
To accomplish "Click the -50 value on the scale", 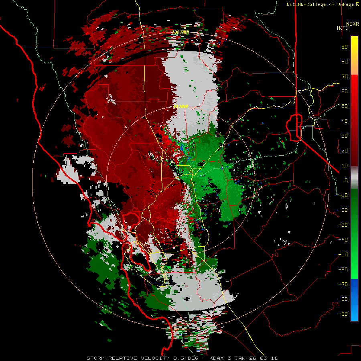I will (x=343, y=255).
